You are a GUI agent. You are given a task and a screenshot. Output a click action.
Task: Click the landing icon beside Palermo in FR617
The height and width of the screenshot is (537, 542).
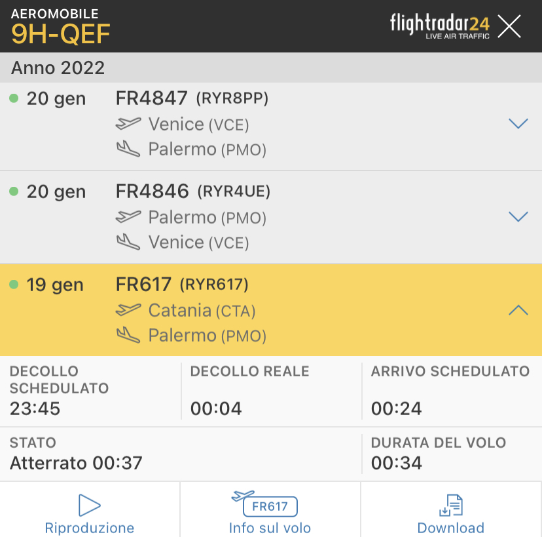coord(128,335)
